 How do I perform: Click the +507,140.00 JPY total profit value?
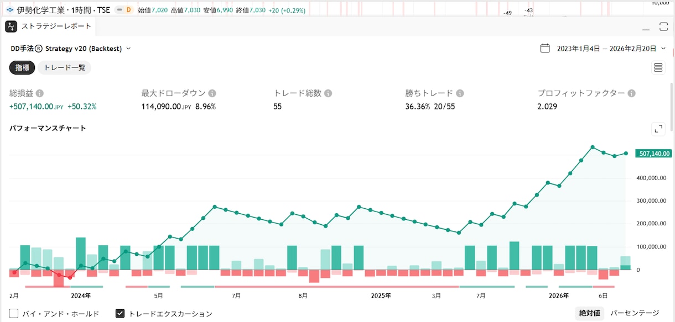click(x=37, y=107)
